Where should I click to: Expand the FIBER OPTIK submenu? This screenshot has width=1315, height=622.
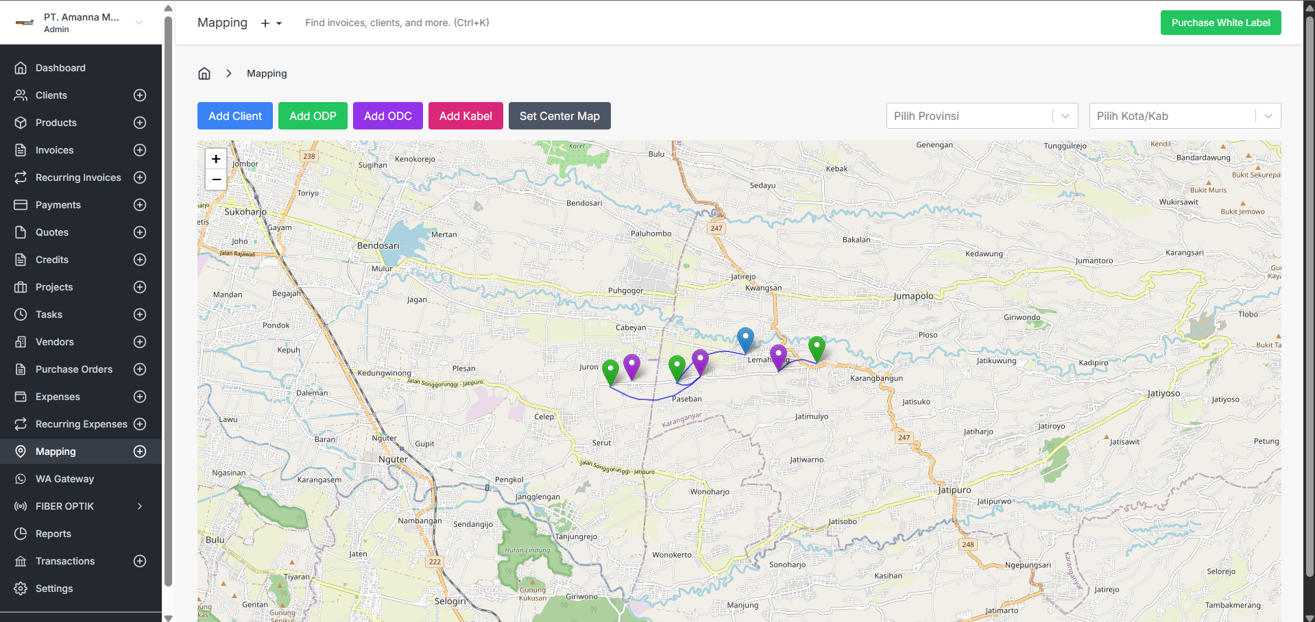[x=140, y=506]
